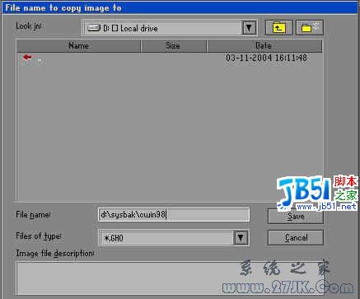Sort the list by Date column header
The width and height of the screenshot is (360, 299).
[x=264, y=45]
